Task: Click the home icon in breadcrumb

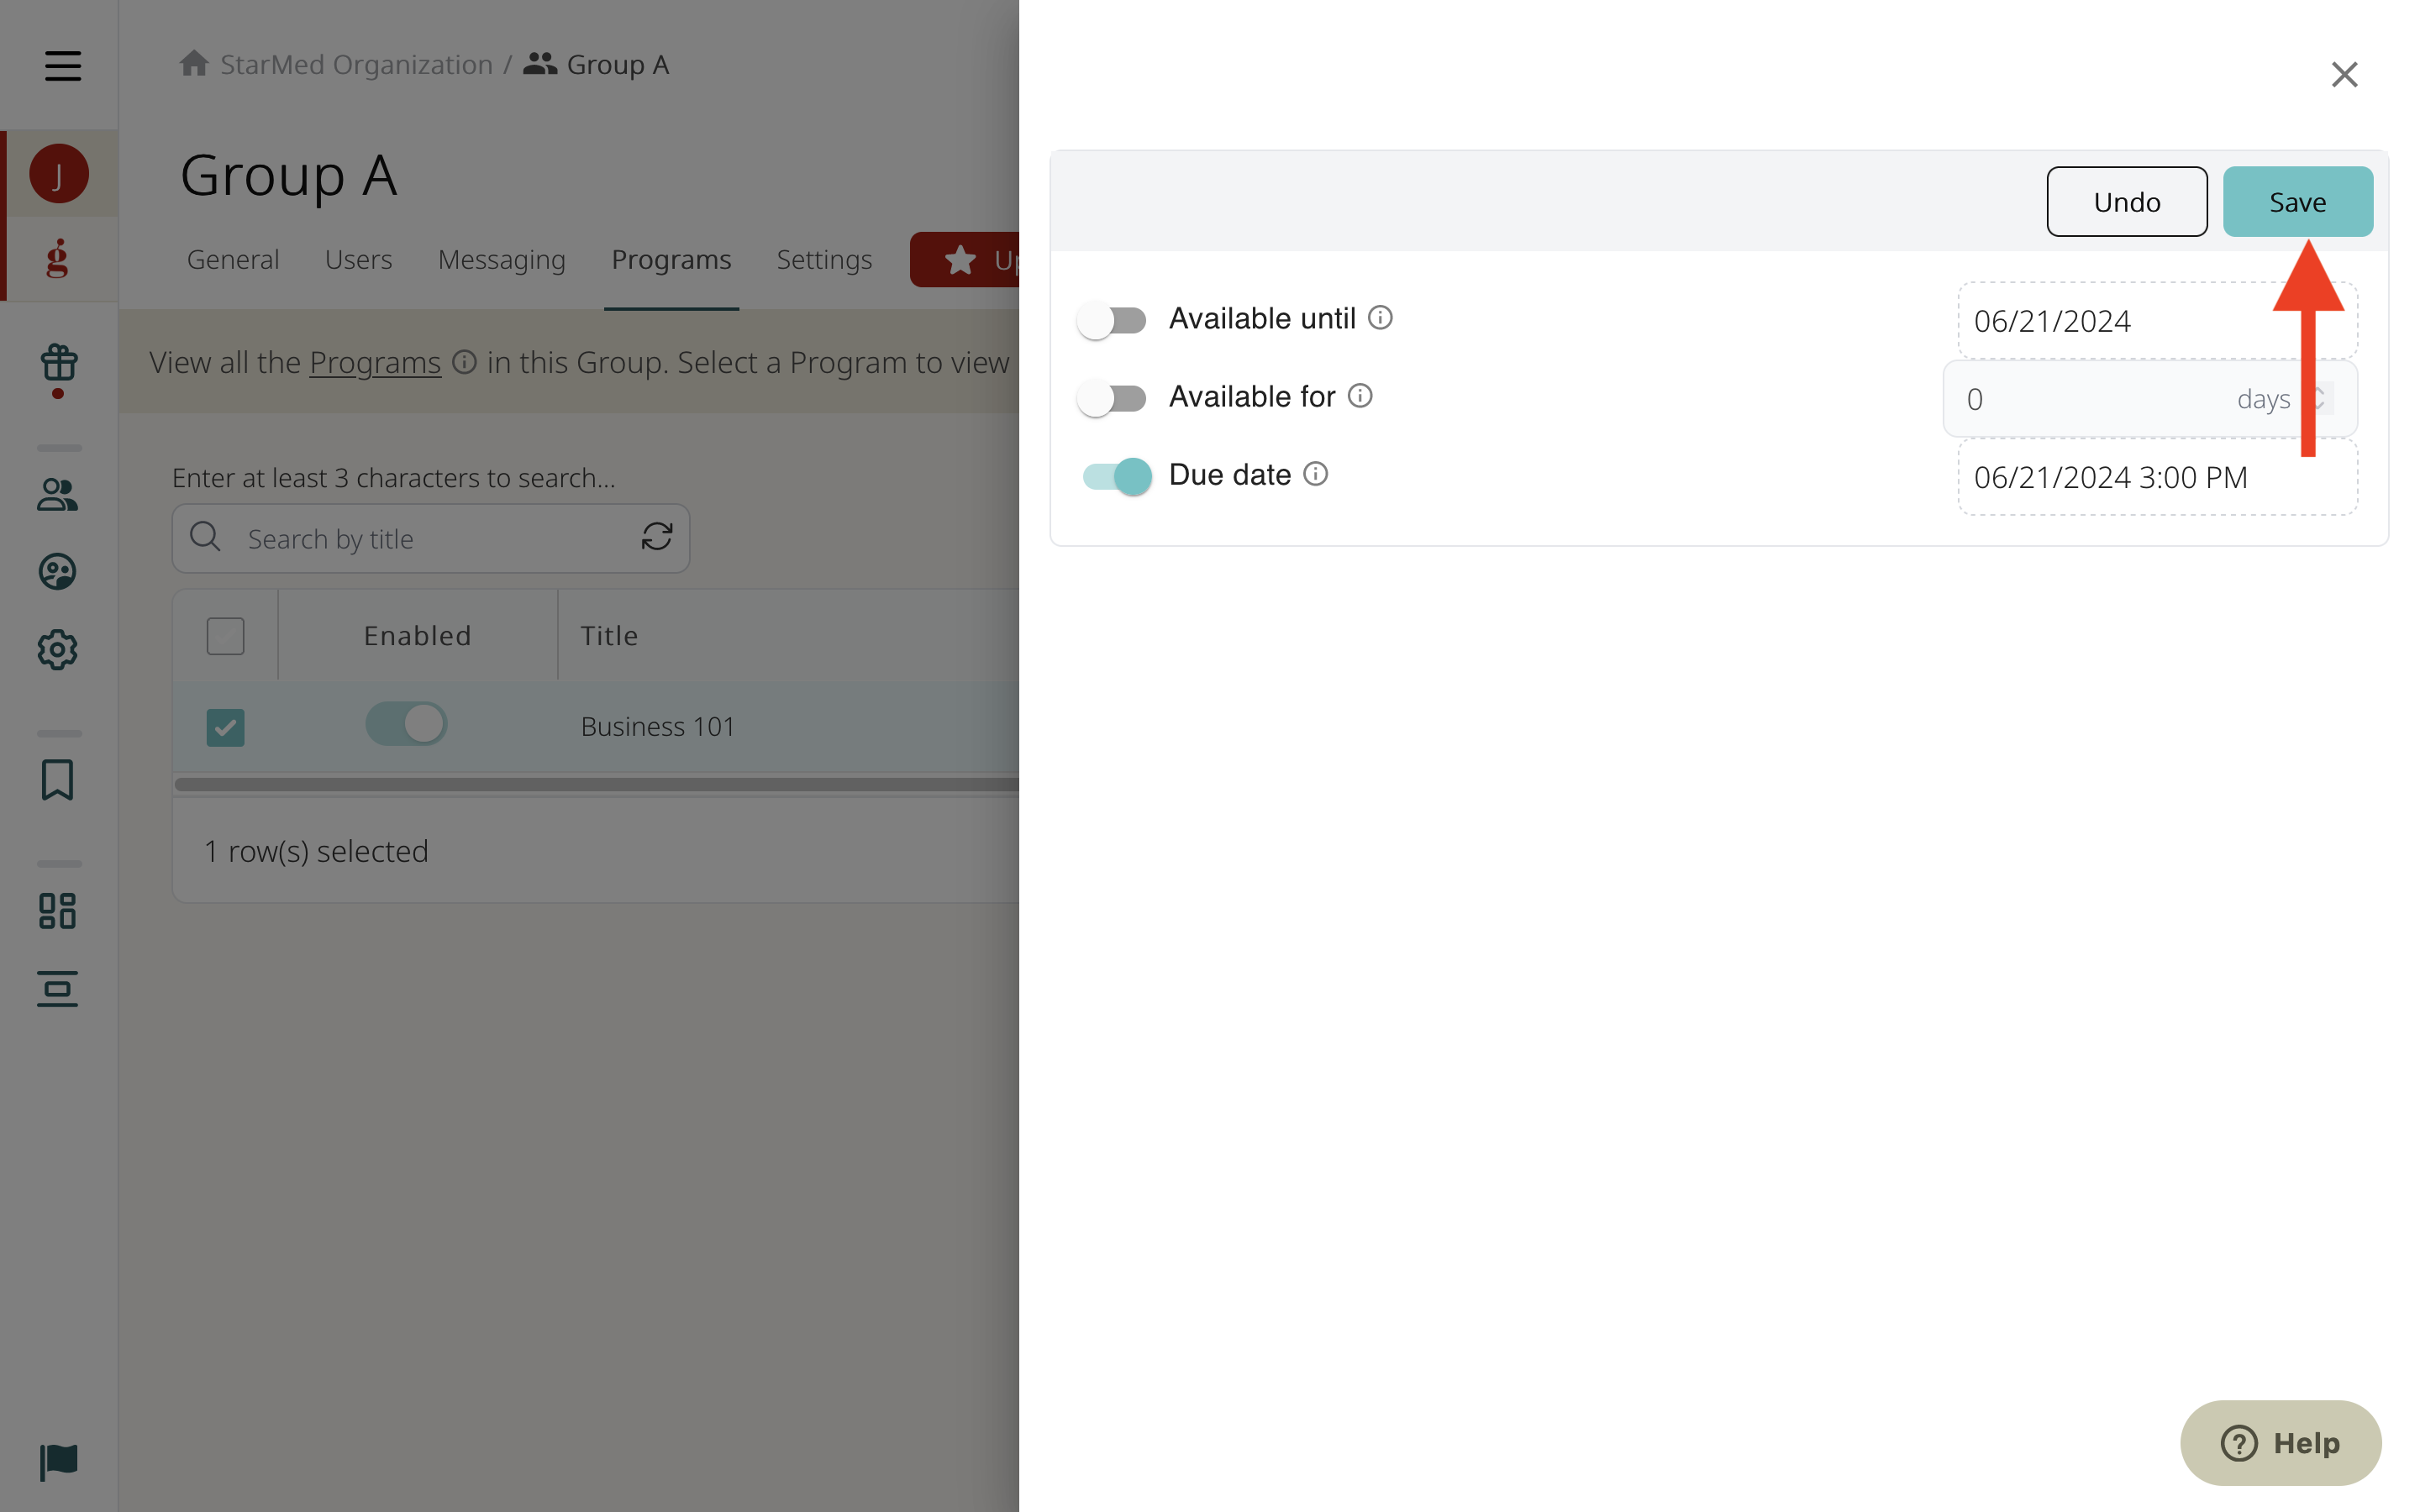Action: tap(194, 63)
